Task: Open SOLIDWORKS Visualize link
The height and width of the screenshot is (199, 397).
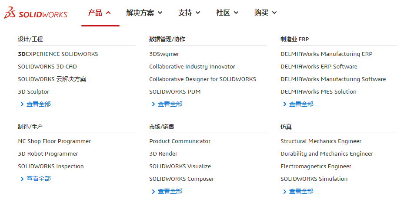Action: (x=180, y=166)
